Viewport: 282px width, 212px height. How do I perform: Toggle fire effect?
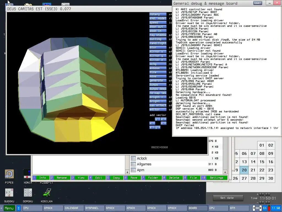point(158,72)
